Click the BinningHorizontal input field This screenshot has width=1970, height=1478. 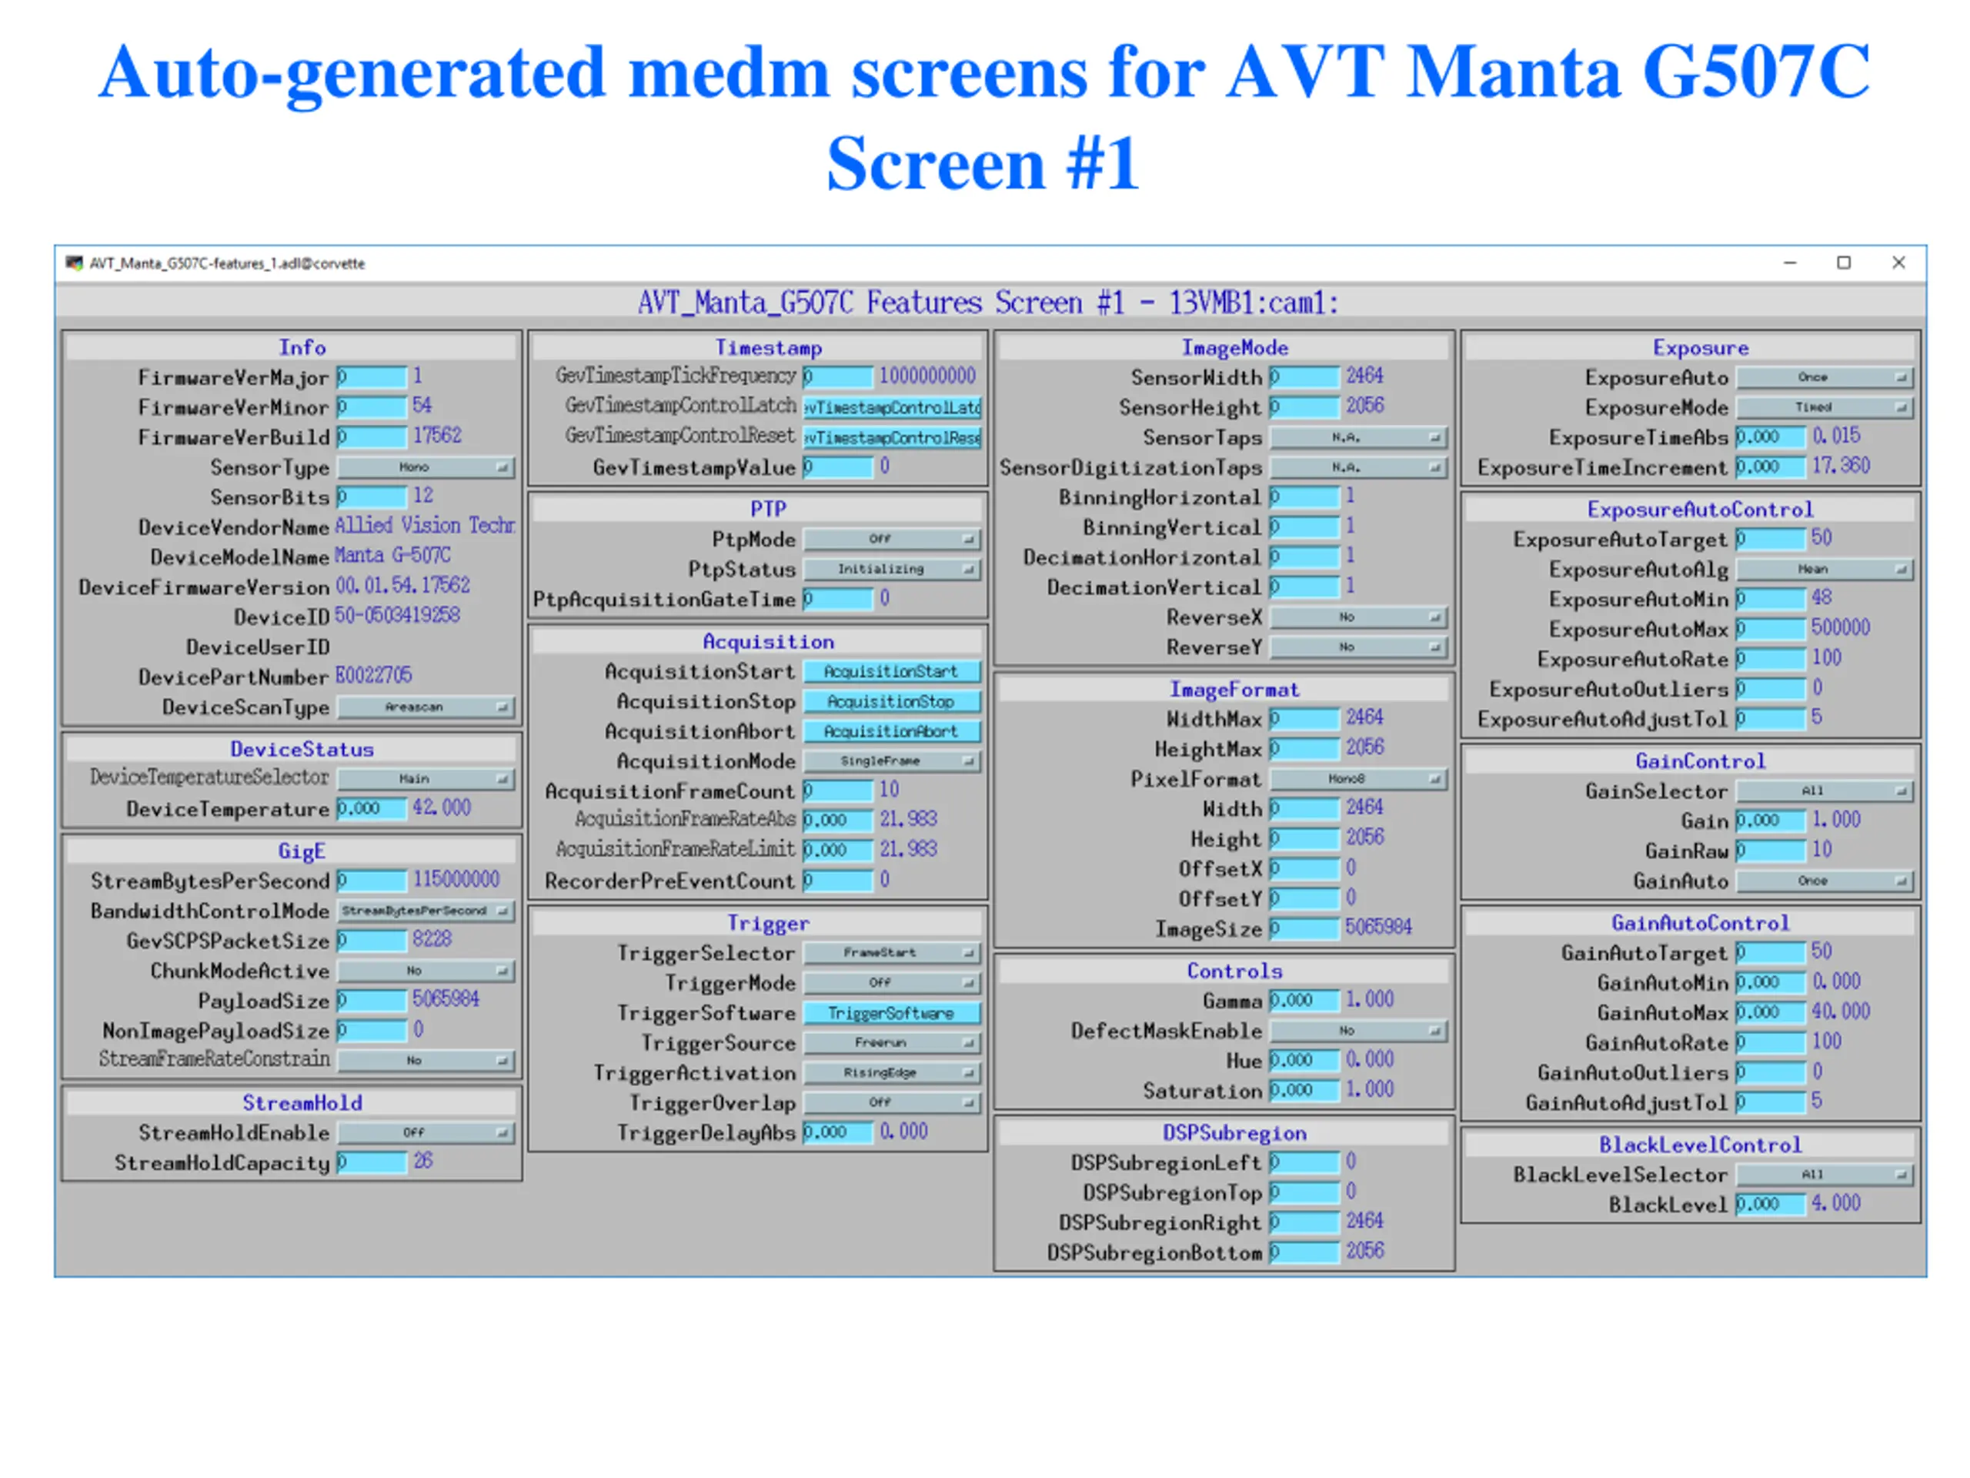point(1304,497)
